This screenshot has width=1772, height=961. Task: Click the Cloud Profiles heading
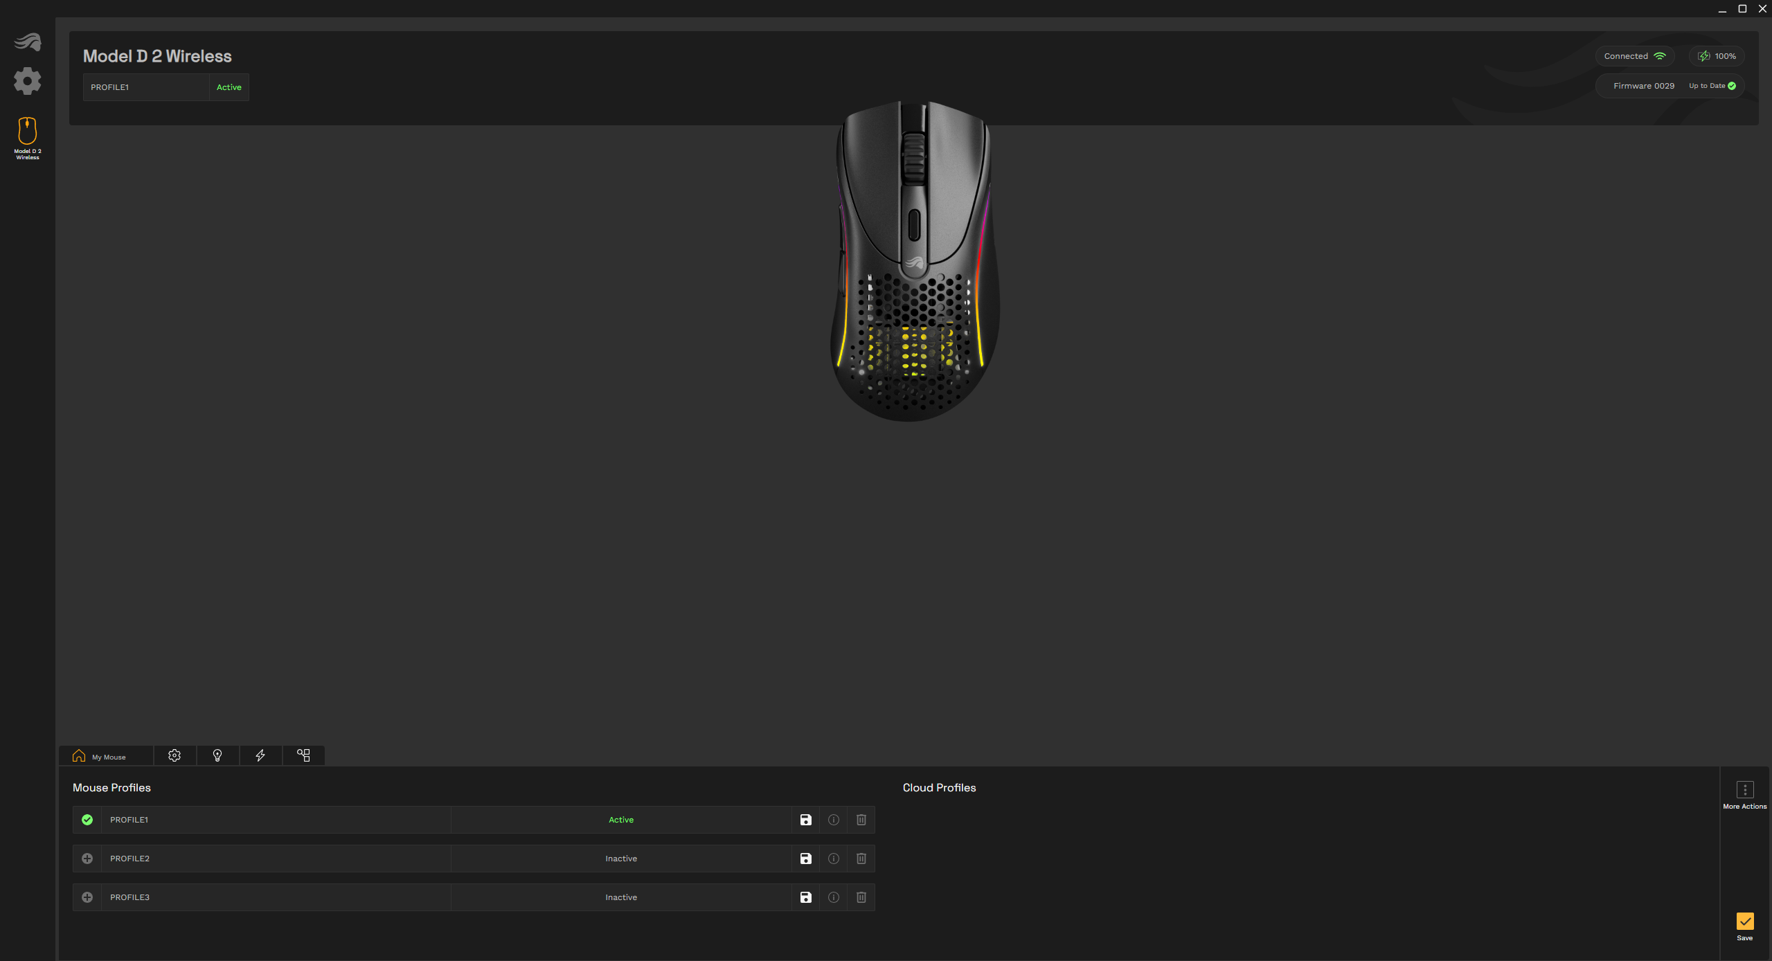point(939,788)
